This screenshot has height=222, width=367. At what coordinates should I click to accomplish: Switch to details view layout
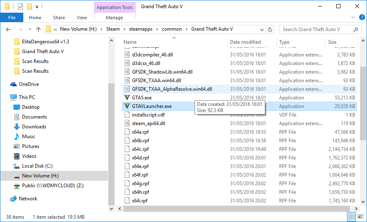[351, 217]
